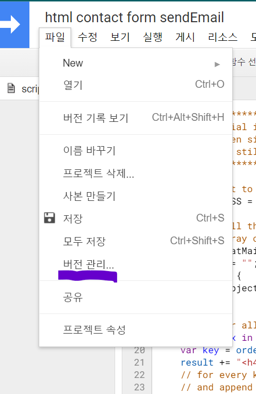Open the 파일 menu
The width and height of the screenshot is (256, 394).
point(55,38)
